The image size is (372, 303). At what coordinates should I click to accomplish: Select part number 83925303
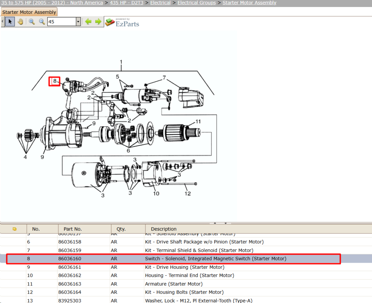pyautogui.click(x=70, y=301)
